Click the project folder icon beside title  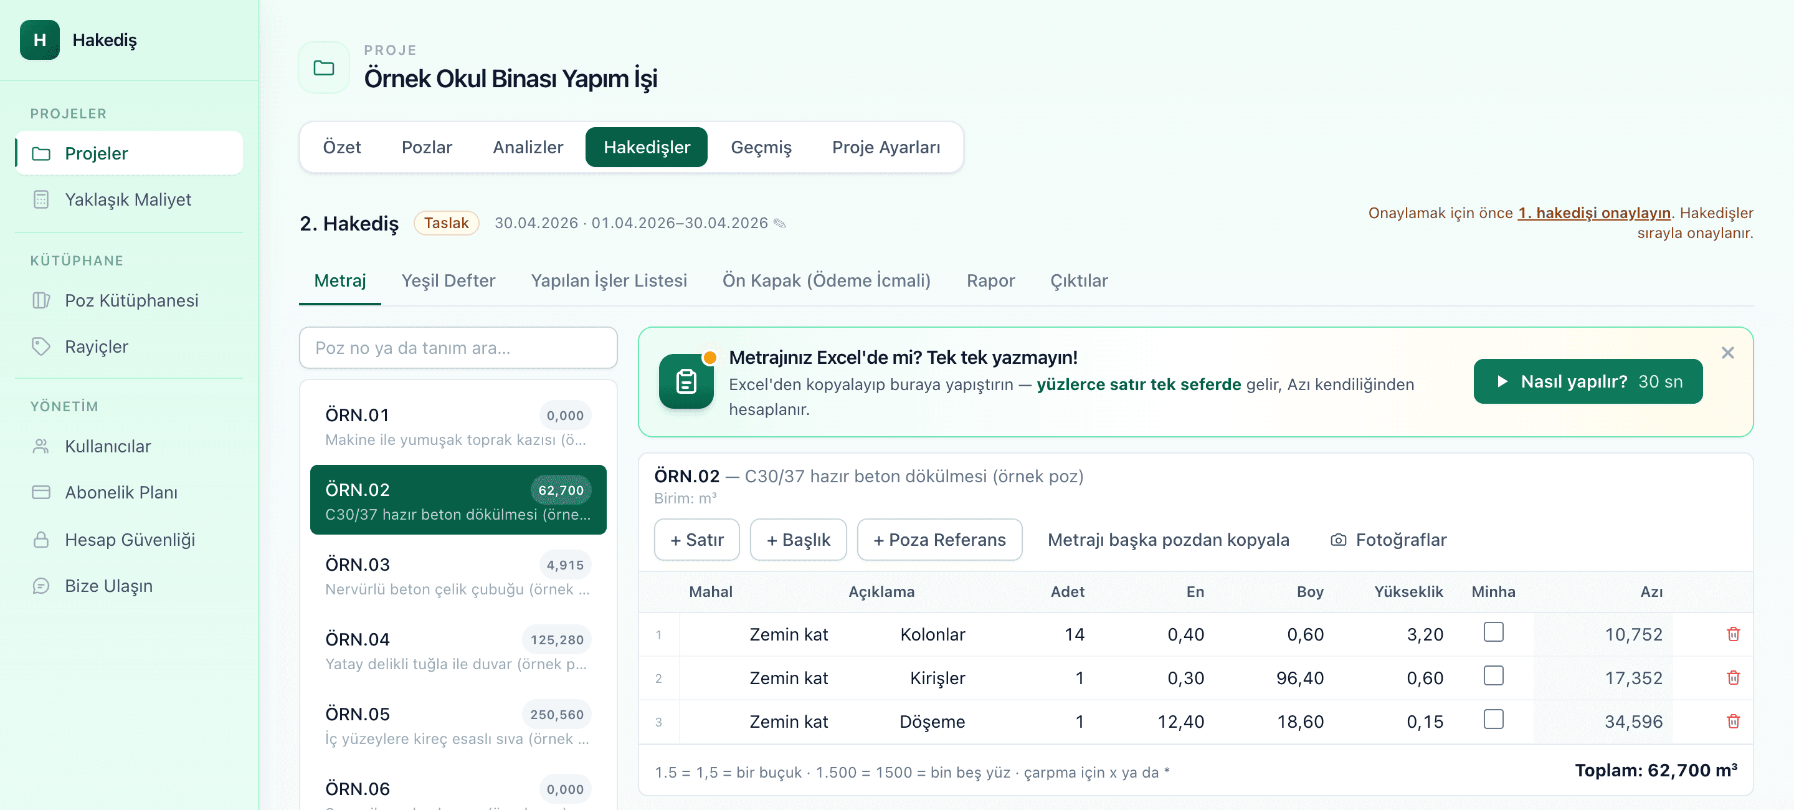(324, 67)
